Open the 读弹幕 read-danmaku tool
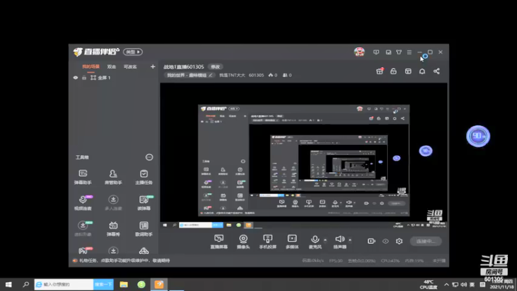This screenshot has width=517, height=291. 143,202
